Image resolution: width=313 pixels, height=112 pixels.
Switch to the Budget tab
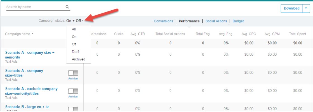238,21
